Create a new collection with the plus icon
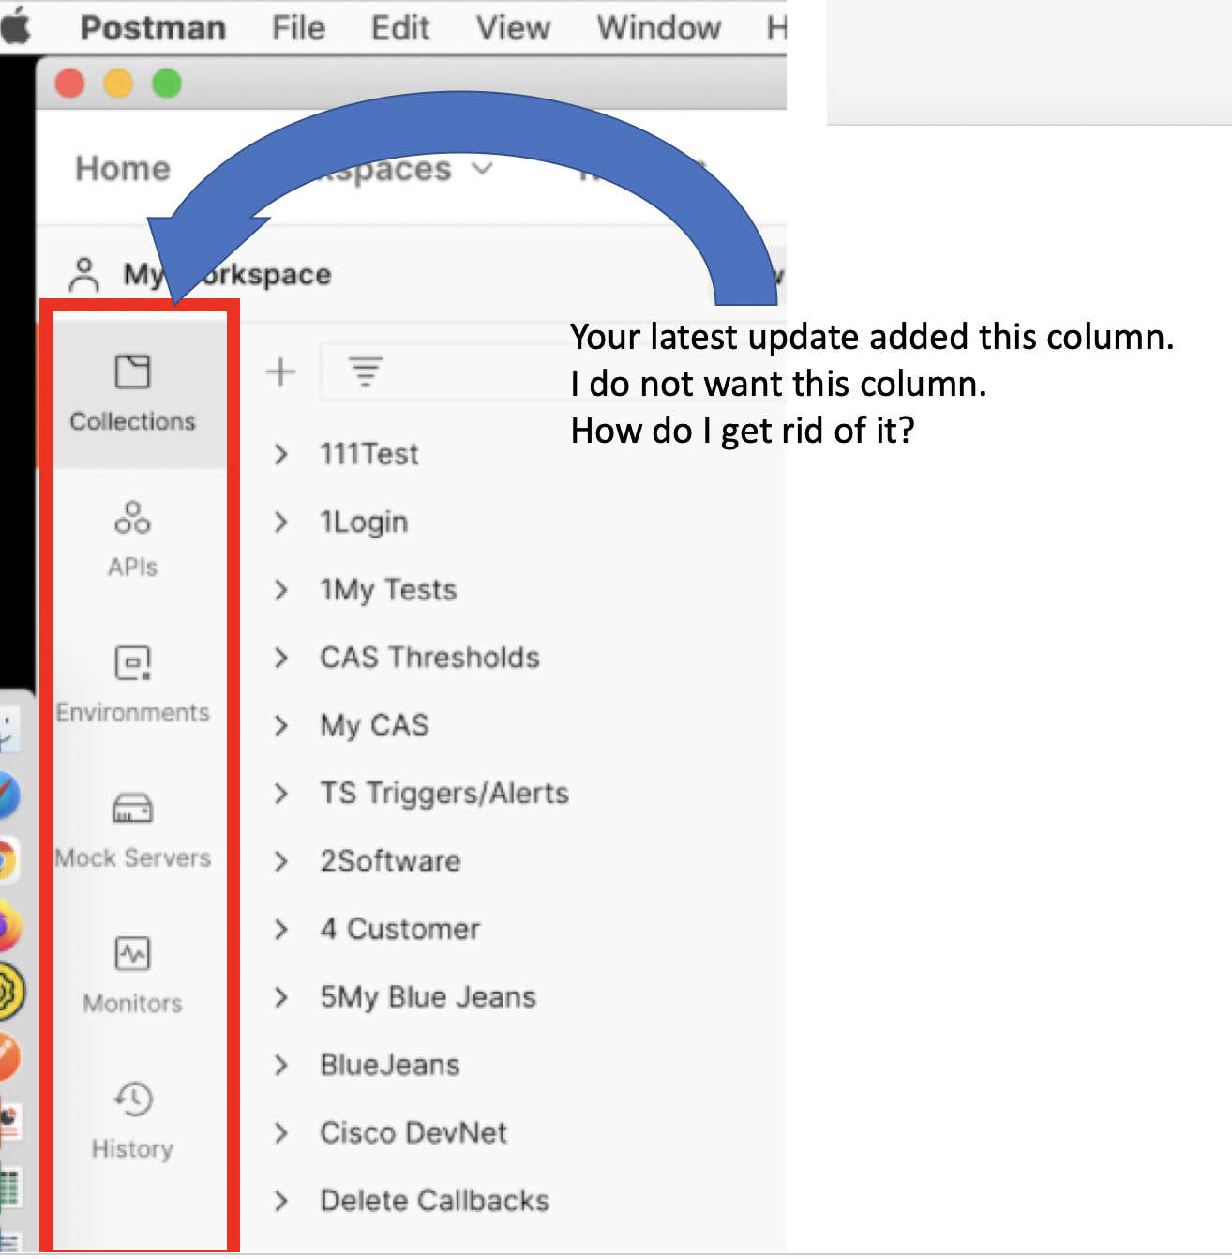Viewport: 1232px width, 1259px height. (x=279, y=372)
